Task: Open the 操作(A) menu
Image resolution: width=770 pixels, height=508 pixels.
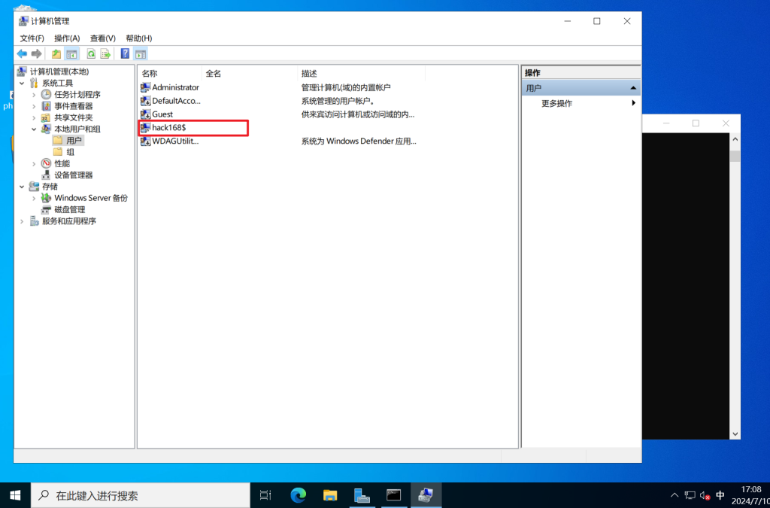Action: click(67, 38)
